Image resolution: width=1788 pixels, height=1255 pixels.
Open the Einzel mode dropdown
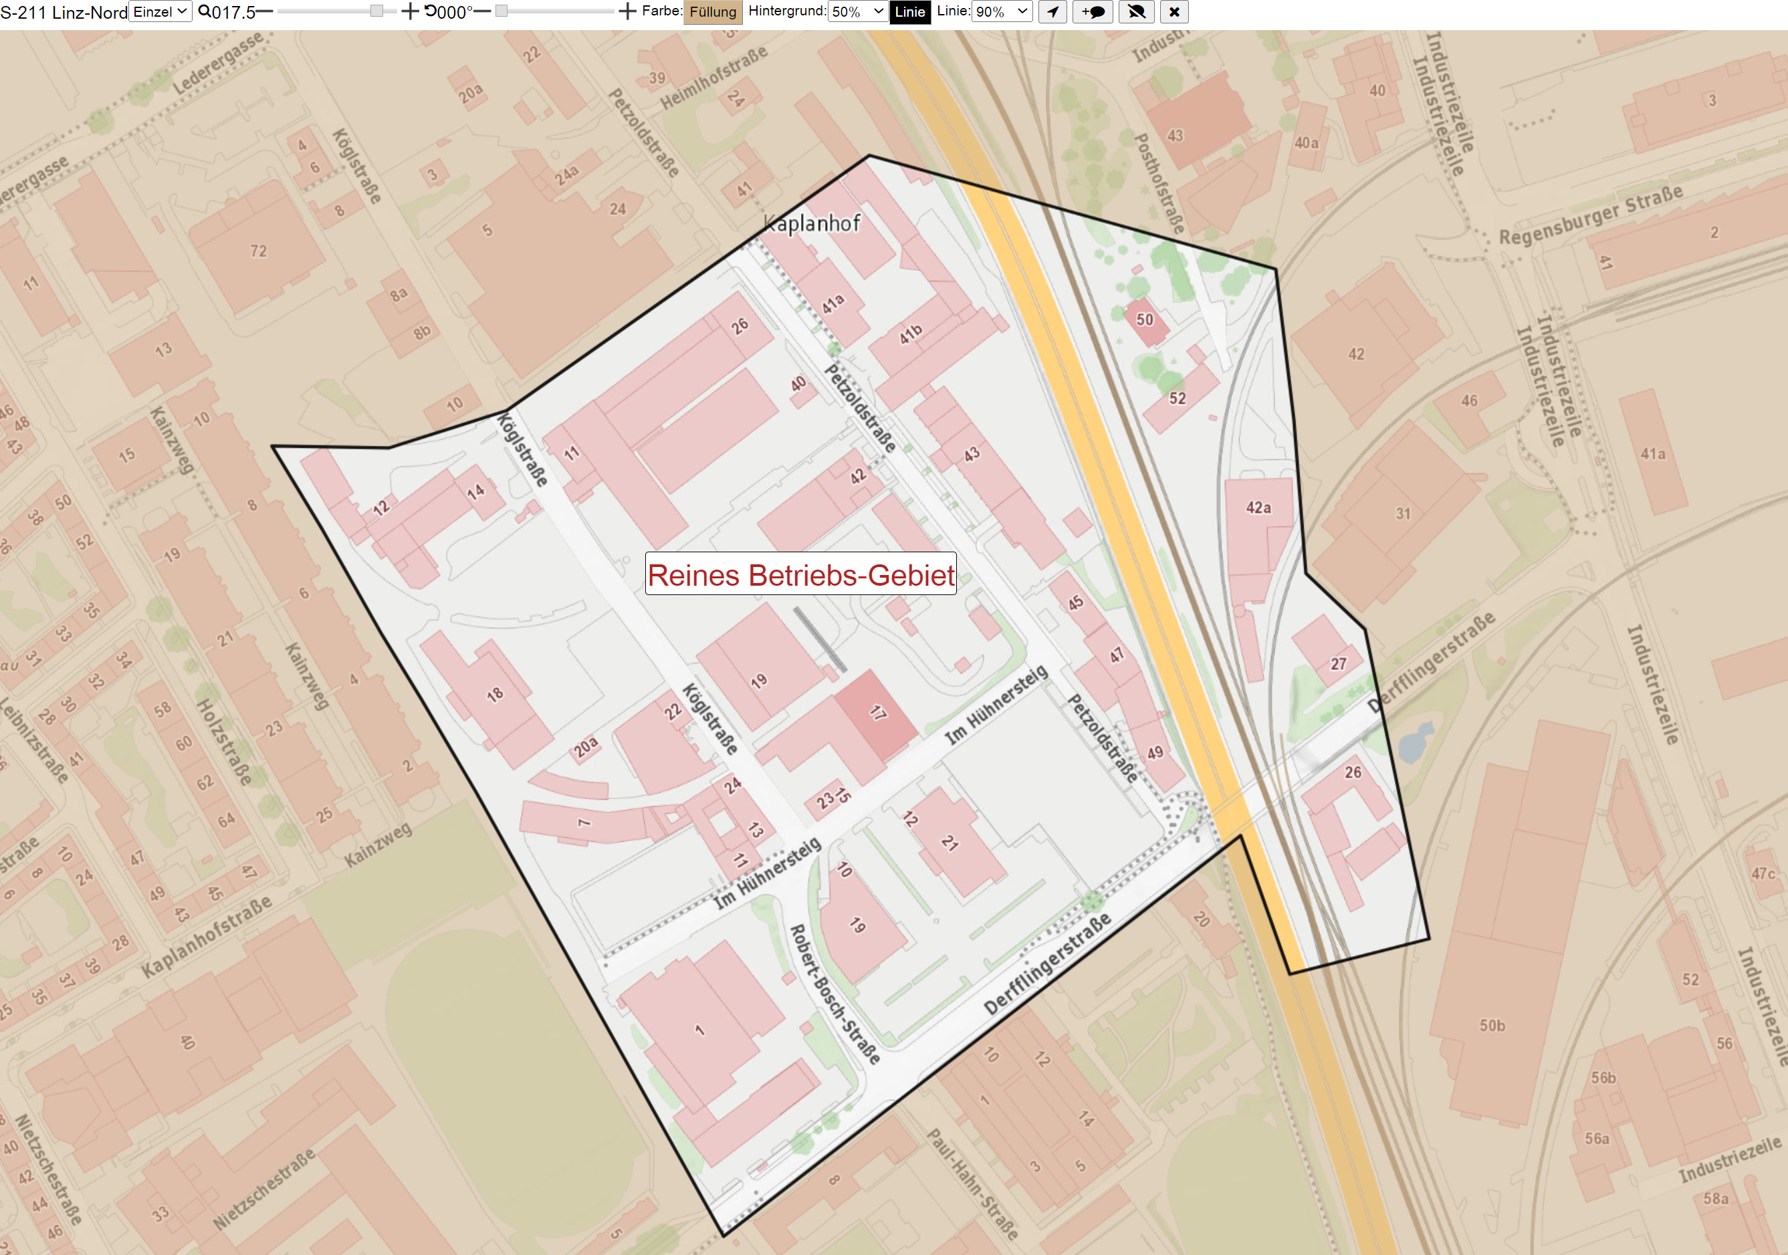pyautogui.click(x=160, y=11)
